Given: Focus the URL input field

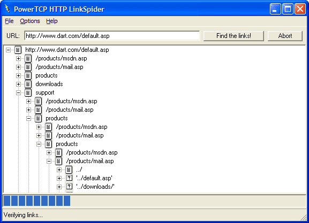Looking at the screenshot, I should coord(112,36).
